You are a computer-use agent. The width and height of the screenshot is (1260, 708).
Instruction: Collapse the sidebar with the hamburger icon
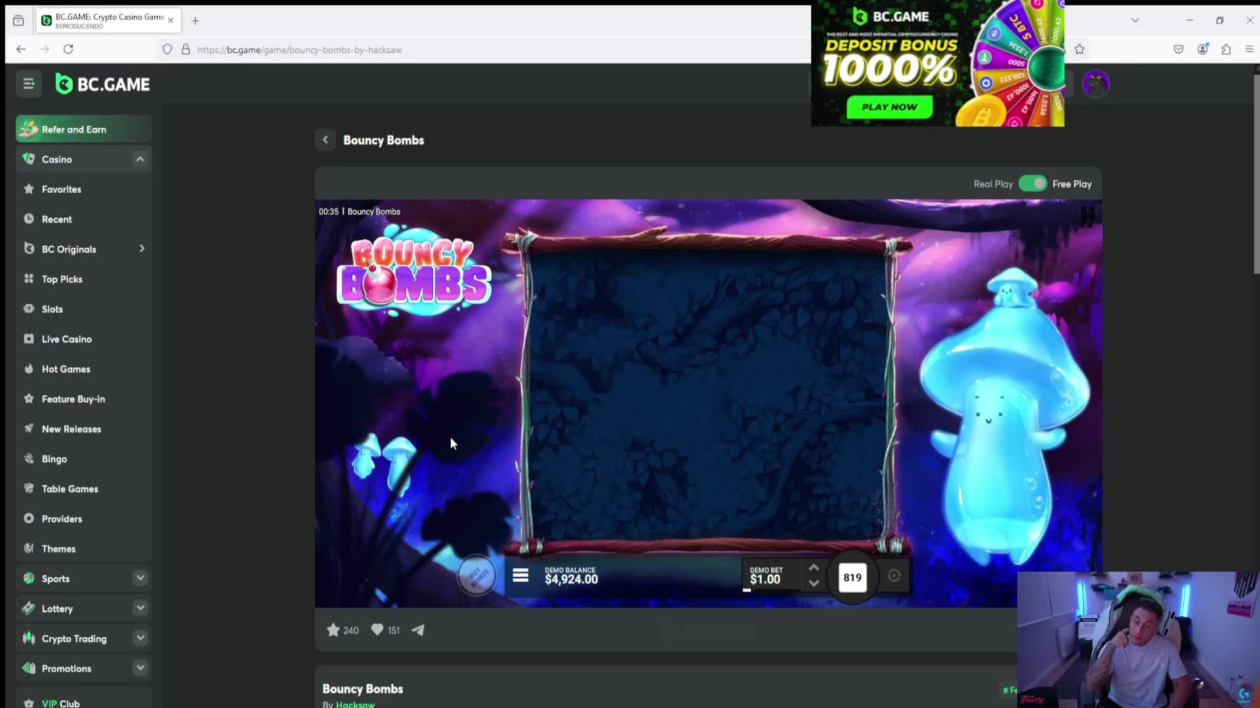point(29,84)
